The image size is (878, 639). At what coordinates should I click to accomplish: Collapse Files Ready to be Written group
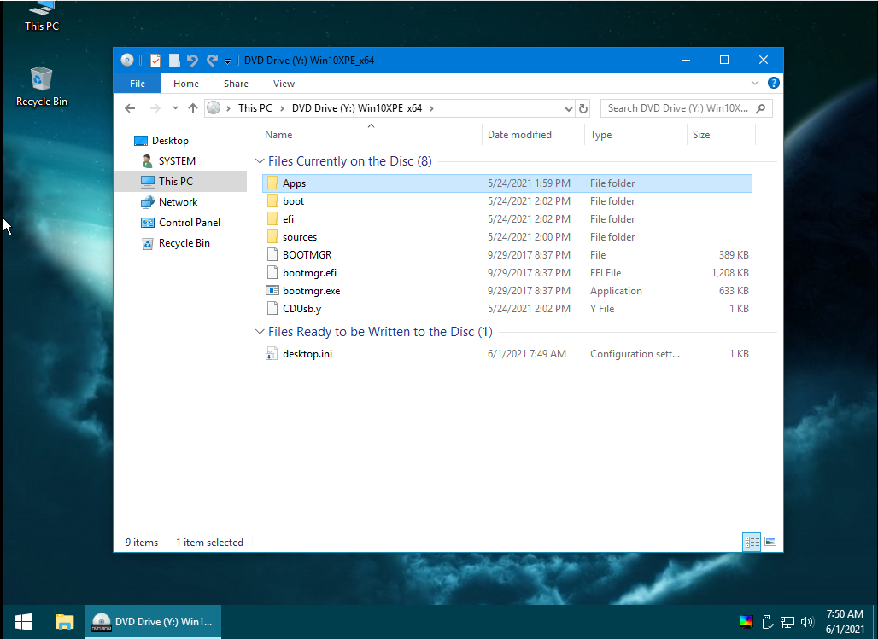click(260, 332)
